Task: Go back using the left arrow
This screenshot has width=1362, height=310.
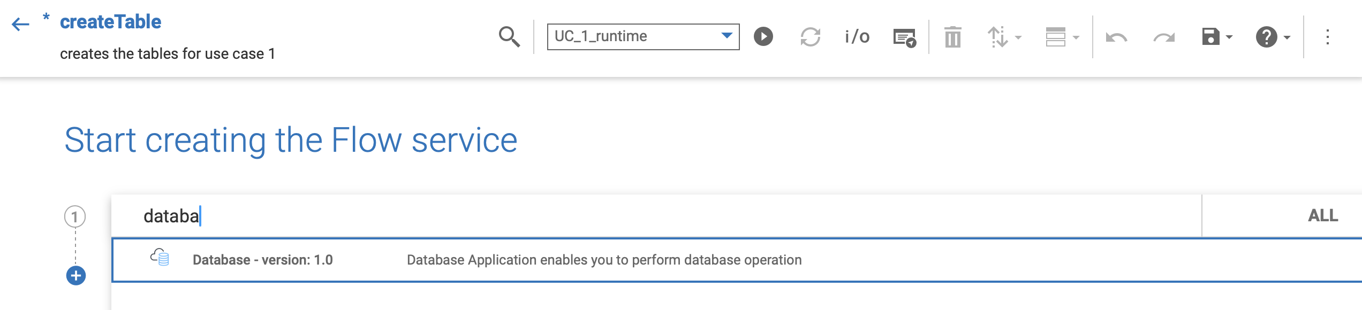Action: coord(20,24)
